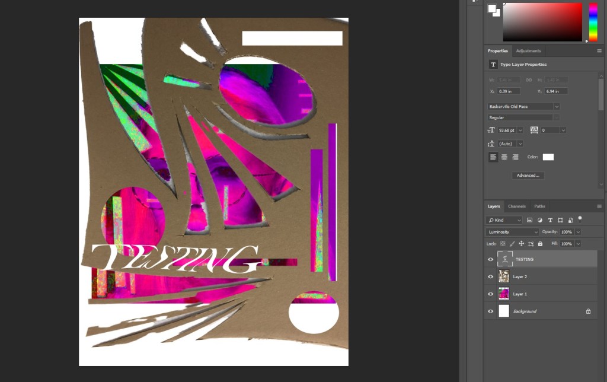607x382 pixels.
Task: Open the Baskerville Old Face font dropdown
Action: pyautogui.click(x=557, y=107)
